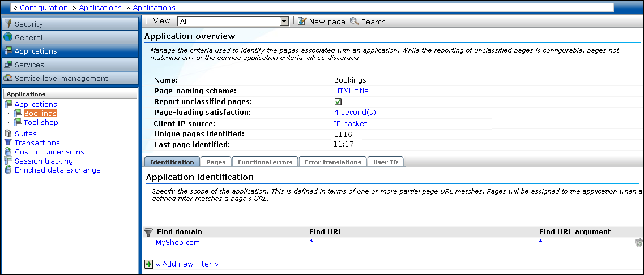Click the Service level management gauge icon
This screenshot has width=644, height=275.
pyautogui.click(x=8, y=78)
